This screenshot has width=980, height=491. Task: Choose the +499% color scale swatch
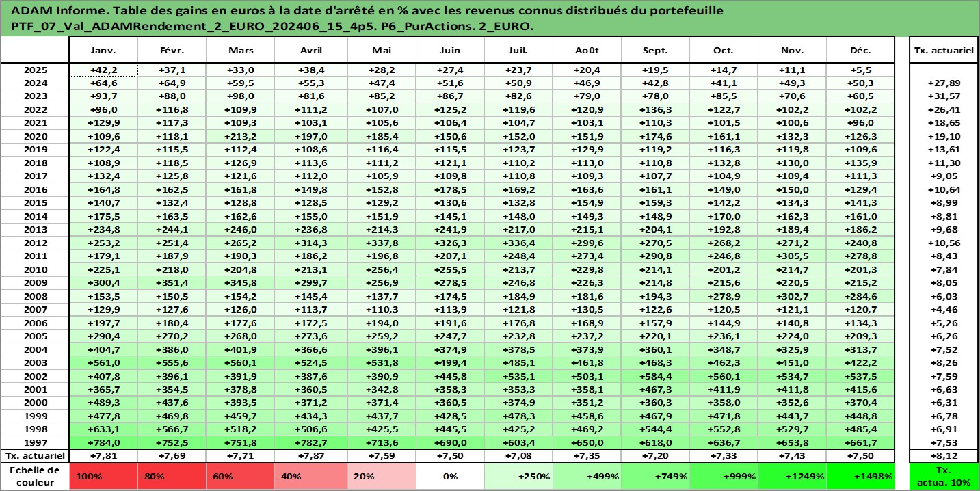(587, 476)
